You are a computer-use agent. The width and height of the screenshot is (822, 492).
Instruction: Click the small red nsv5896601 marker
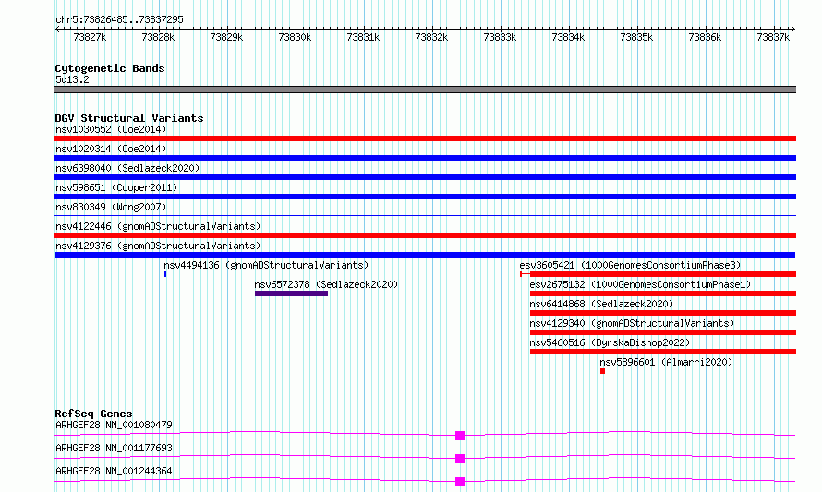(x=602, y=371)
